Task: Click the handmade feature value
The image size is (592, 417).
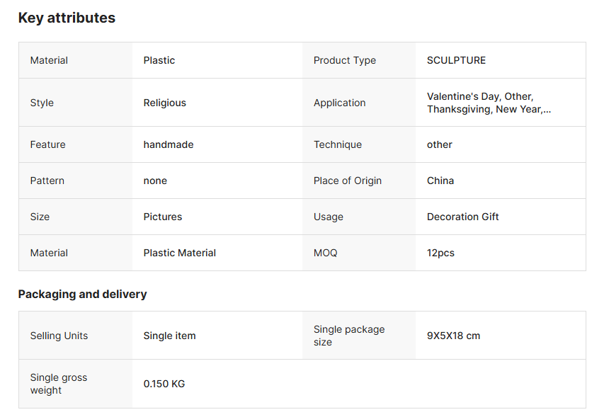Action: 168,144
